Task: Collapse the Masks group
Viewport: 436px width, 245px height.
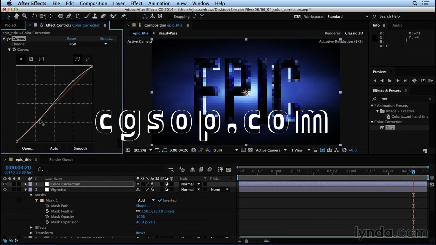Action: click(x=31, y=195)
